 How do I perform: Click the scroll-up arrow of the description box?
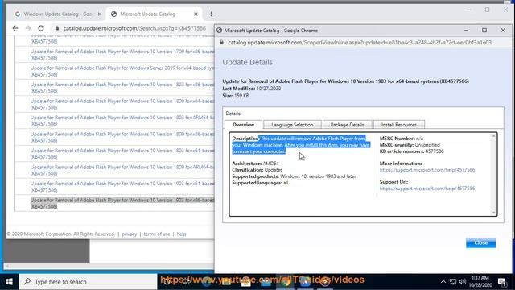click(493, 136)
